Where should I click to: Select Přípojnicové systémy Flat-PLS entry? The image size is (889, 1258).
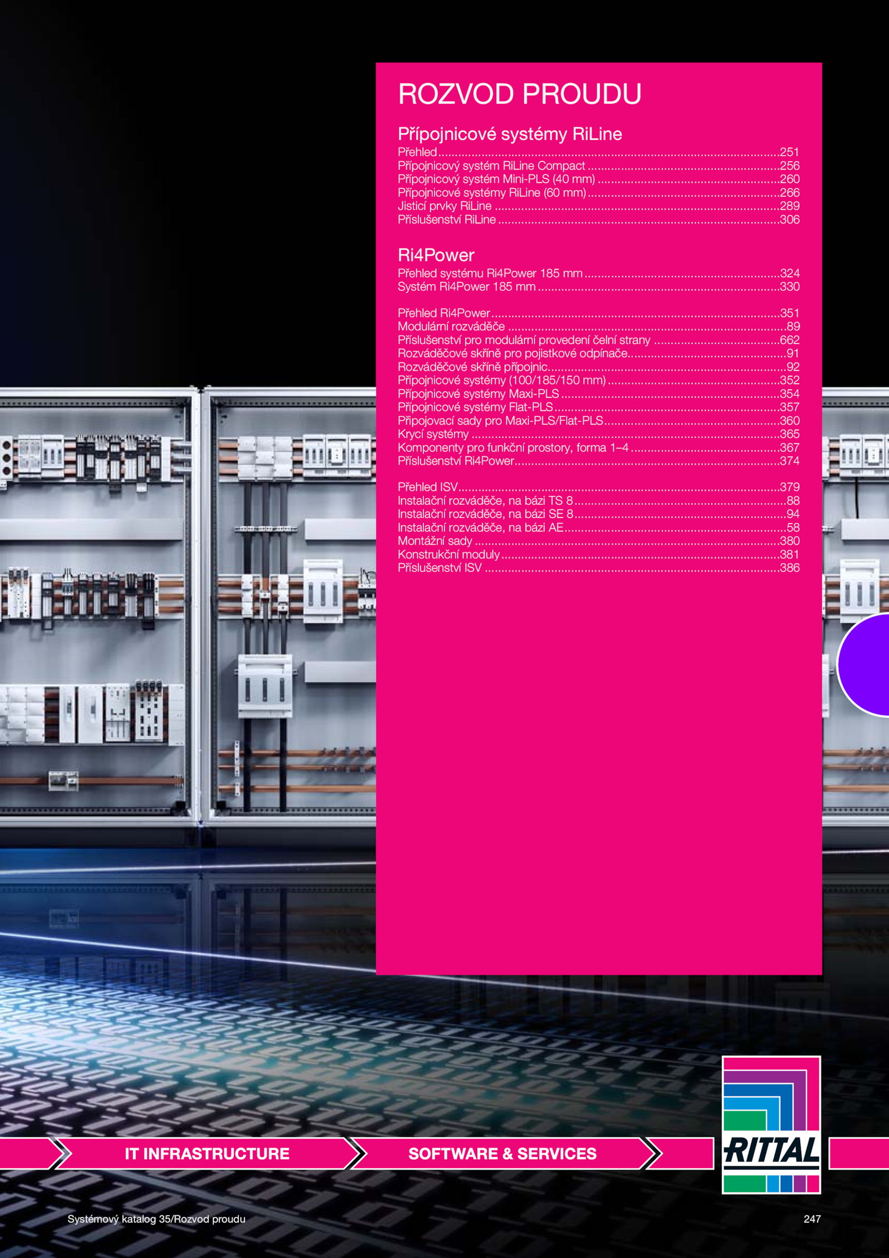[x=598, y=407]
